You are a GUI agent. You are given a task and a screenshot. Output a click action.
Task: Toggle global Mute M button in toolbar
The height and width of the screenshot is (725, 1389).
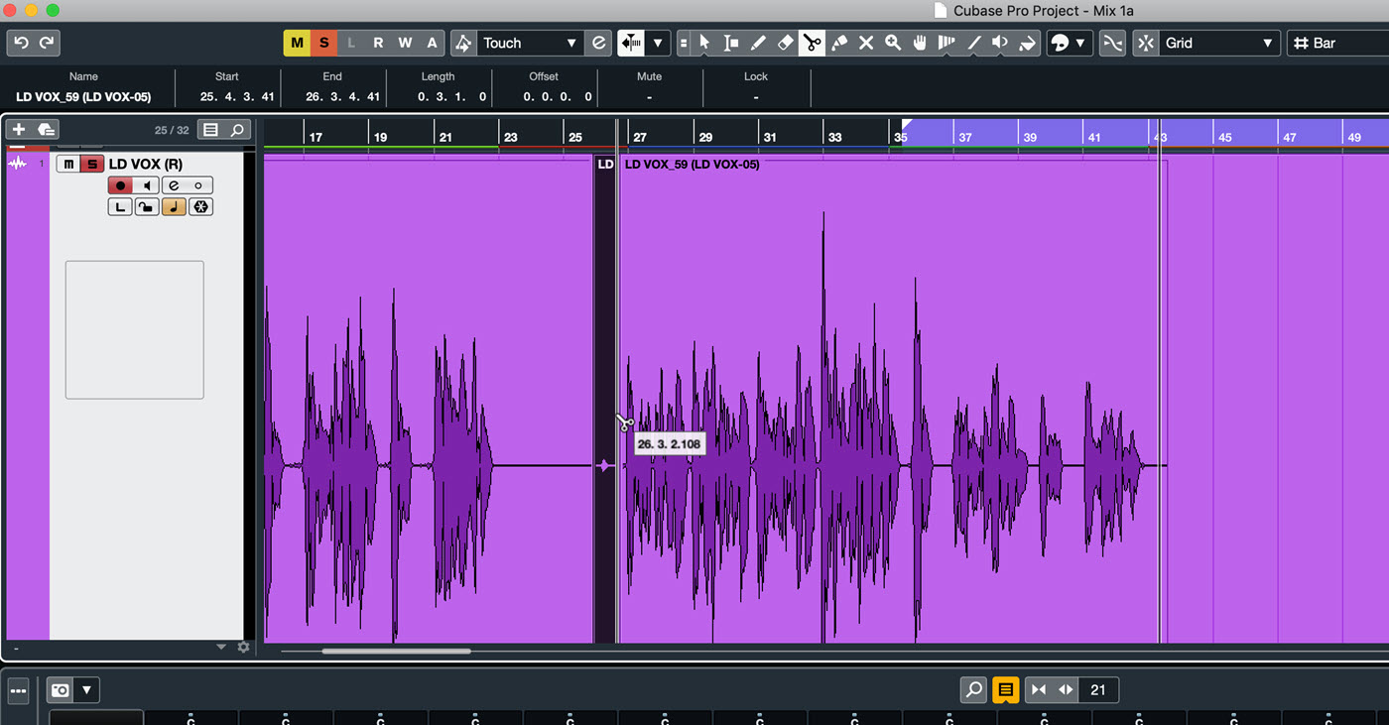pos(297,43)
